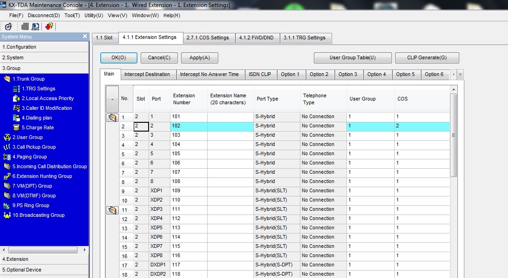Screen dimensions: 508x278
Task: Click the Local Access Priority icon
Action: tap(16, 98)
